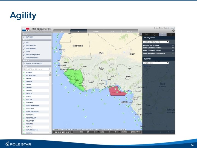Click status icon beside ADEN PRINCESS
The image size is (197, 148).
click(x=24, y=130)
